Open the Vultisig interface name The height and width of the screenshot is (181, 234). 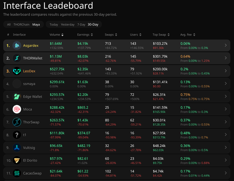click(x=29, y=148)
